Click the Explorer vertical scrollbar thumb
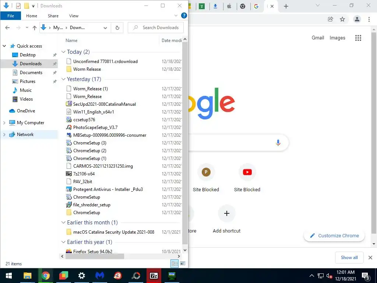Screen dimensions: 377x283 point(185,143)
